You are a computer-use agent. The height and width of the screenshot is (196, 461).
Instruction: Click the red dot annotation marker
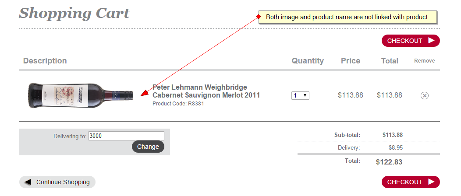(259, 17)
